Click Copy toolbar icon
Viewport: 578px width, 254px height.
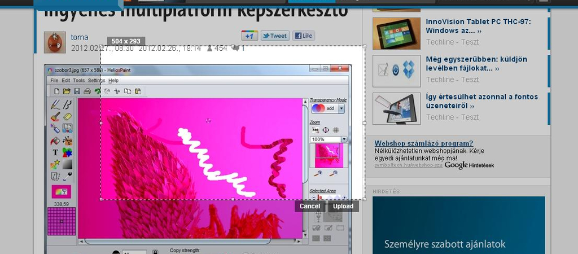click(128, 91)
